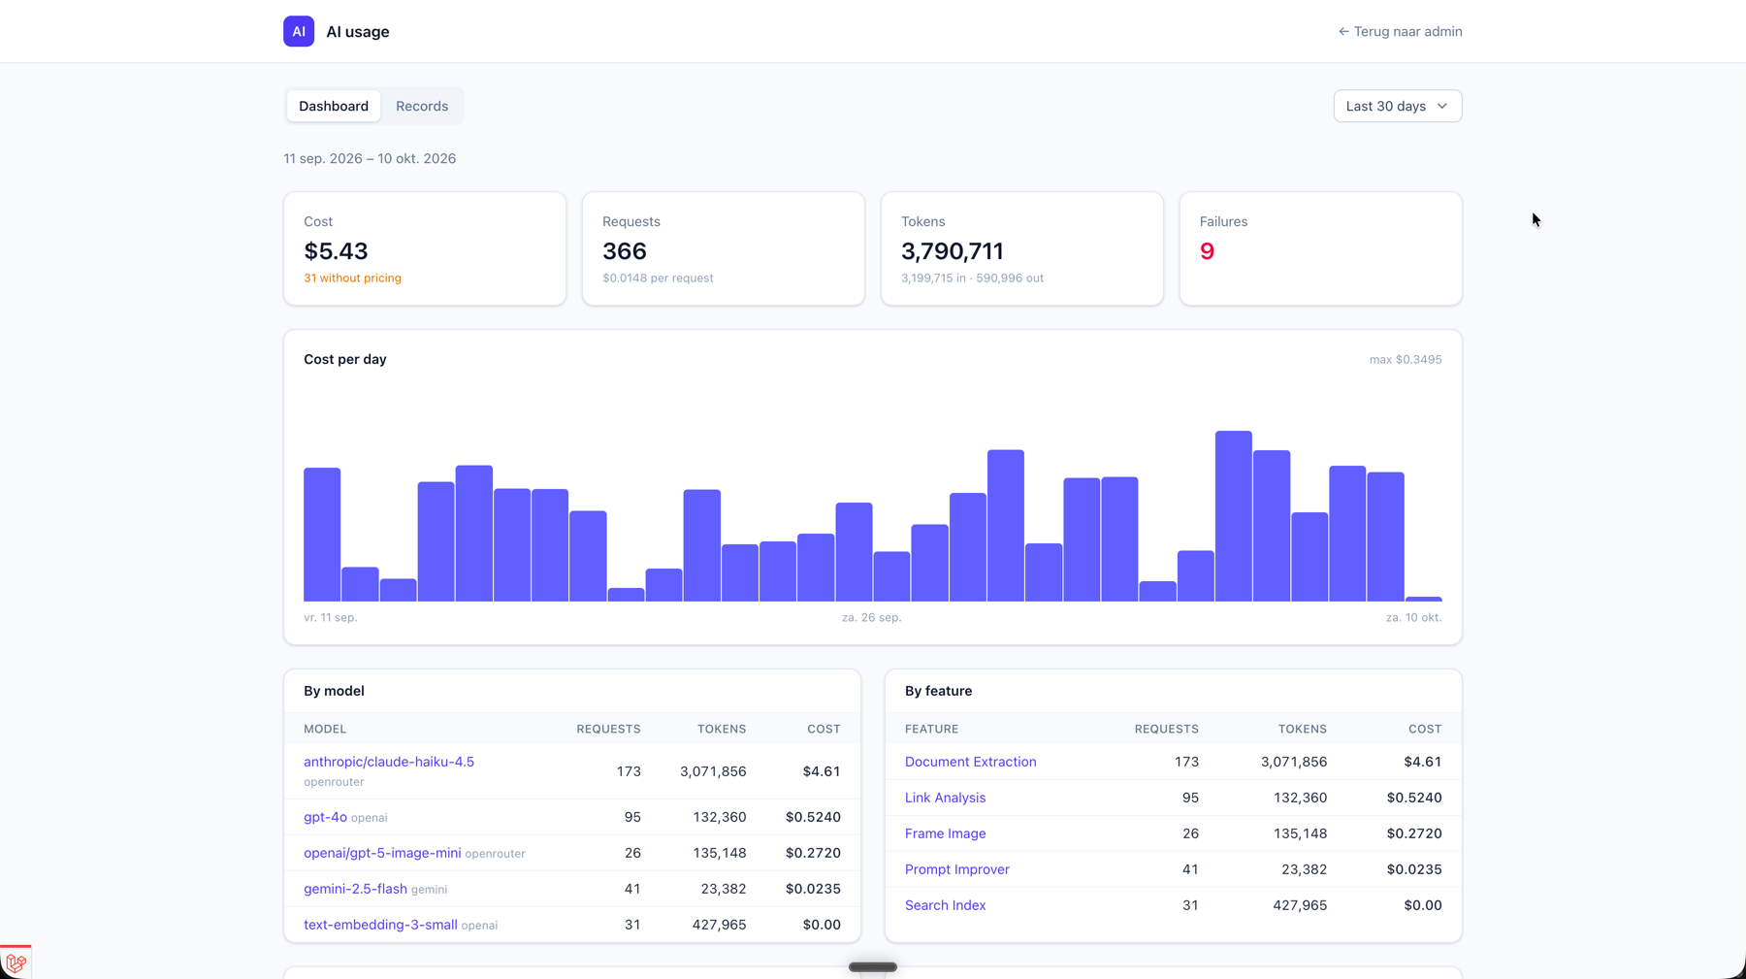This screenshot has width=1746, height=979.
Task: Open the gemini-2.5-flash model link
Action: (x=355, y=889)
